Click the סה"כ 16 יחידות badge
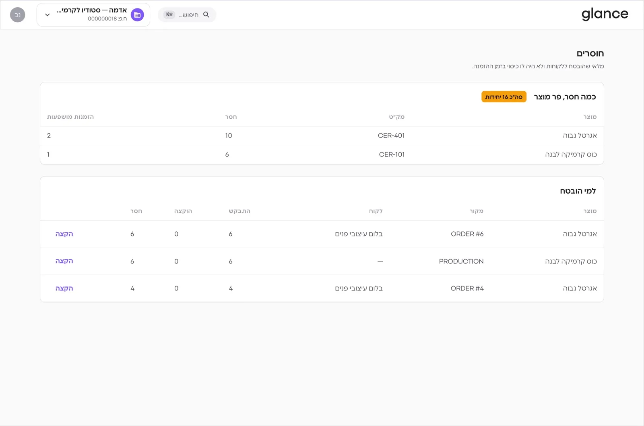Screen dimensions: 644x426 tap(504, 97)
